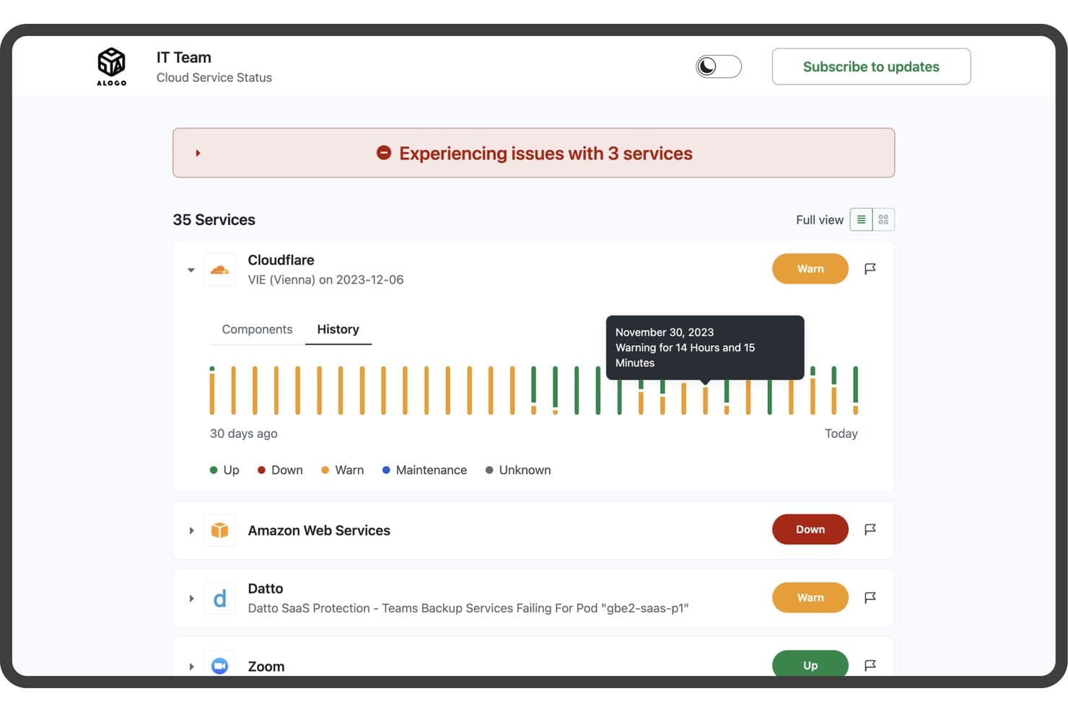This screenshot has width=1068, height=712.
Task: Subscribe to updates
Action: click(871, 66)
